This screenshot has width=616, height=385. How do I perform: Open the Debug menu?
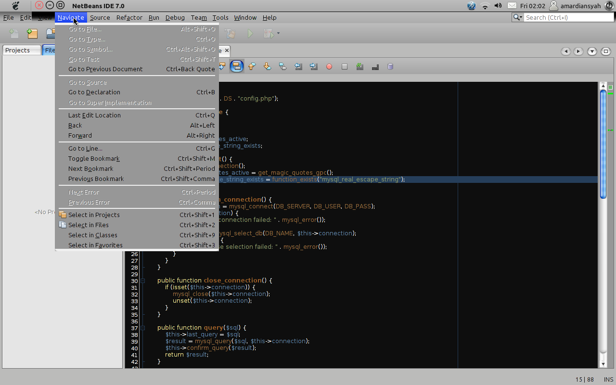coord(175,17)
